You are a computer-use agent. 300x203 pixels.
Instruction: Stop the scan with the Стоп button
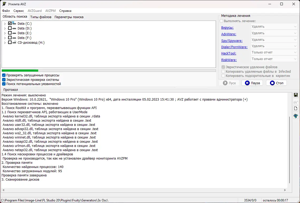(x=277, y=83)
